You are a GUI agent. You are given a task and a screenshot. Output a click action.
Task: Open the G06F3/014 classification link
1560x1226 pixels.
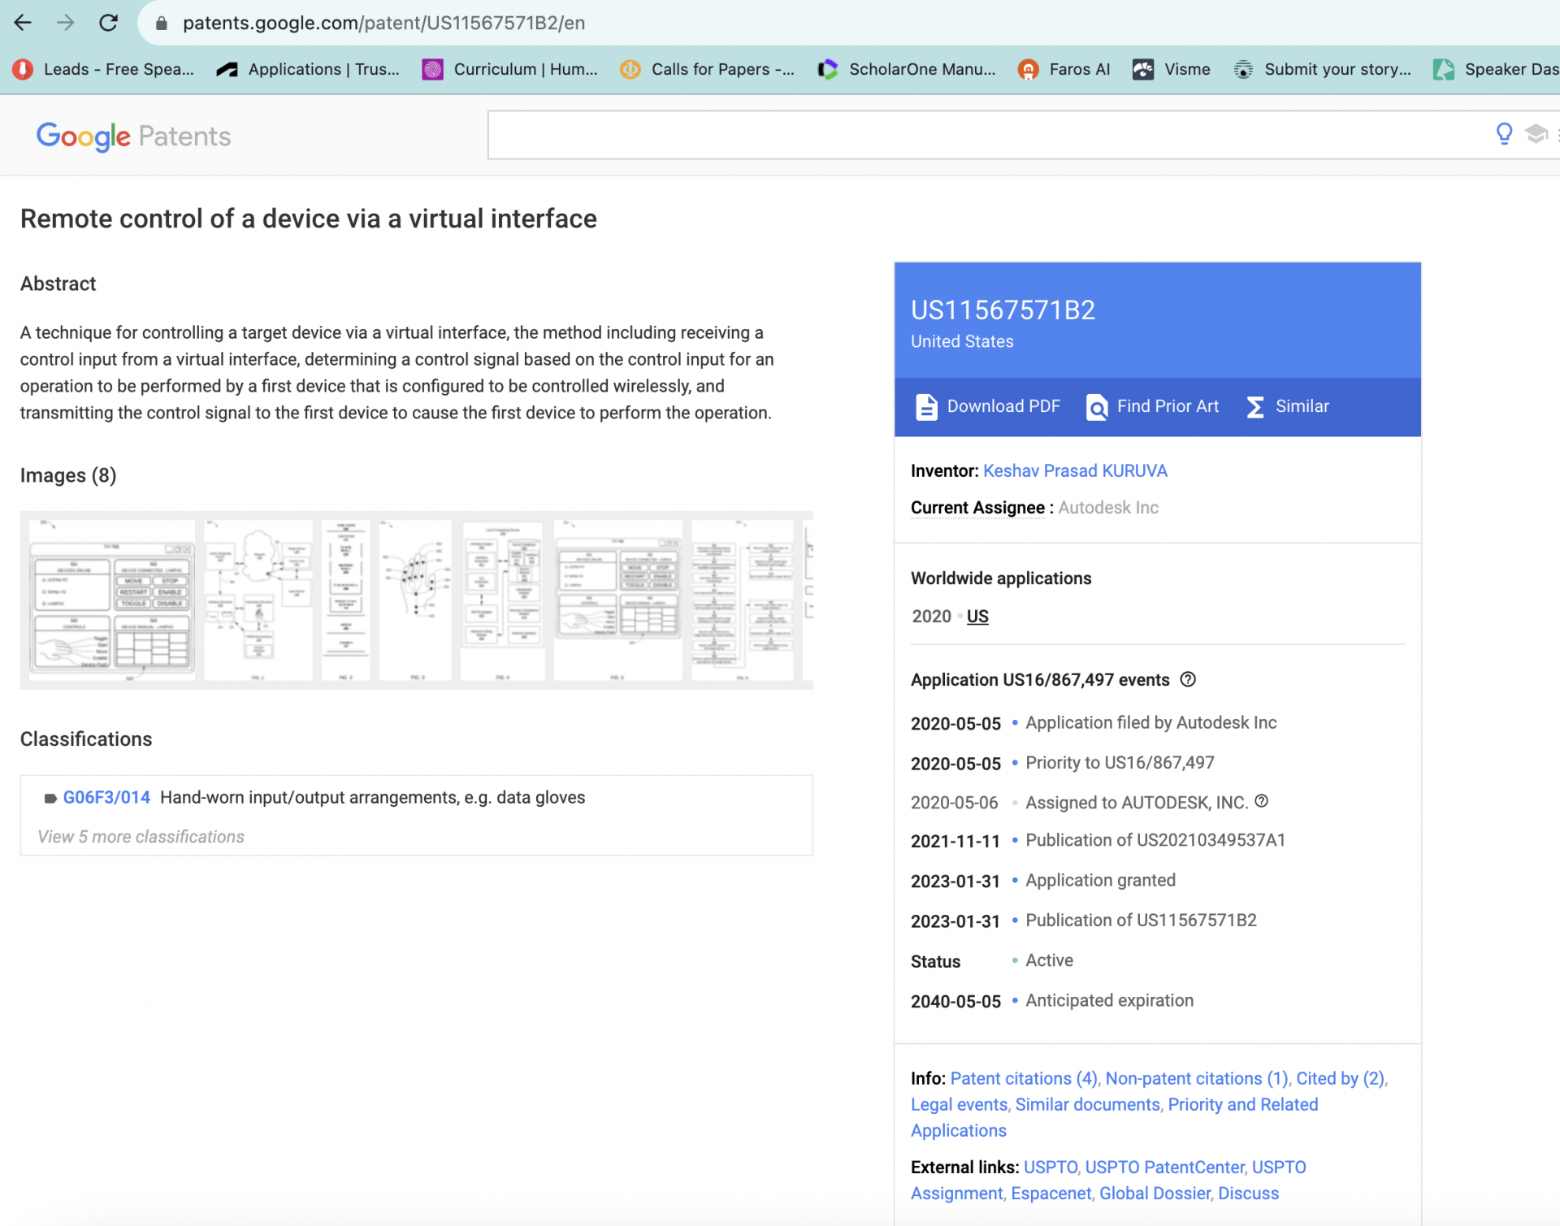coord(106,798)
